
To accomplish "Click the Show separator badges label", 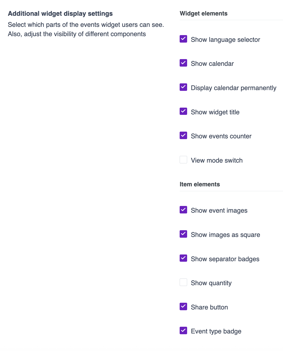I will point(225,259).
